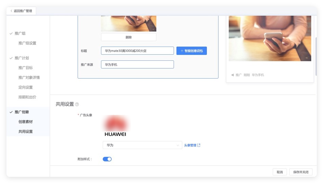This screenshot has width=323, height=183.
Task: Select 推广组设置 in the sidebar
Action: [x=27, y=43]
